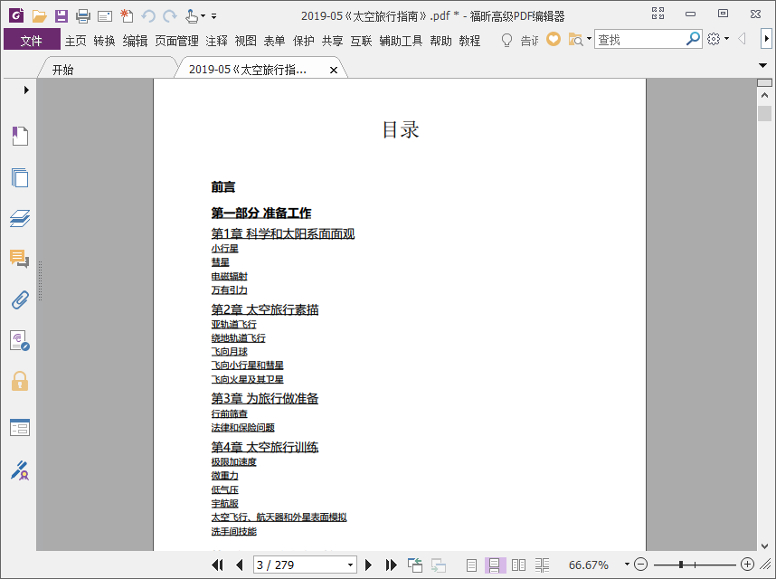Open a file via folder icon

[39, 16]
